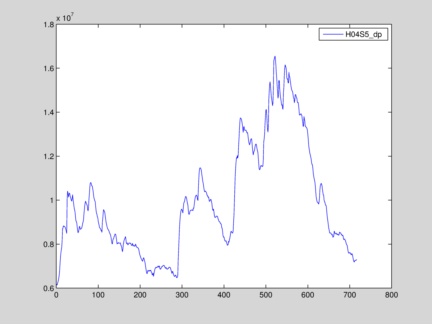Click the x-axis tick label 100

coord(98,295)
